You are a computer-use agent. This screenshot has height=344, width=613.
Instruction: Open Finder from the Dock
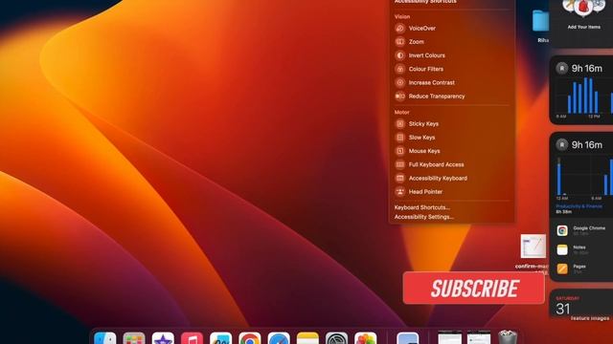pos(105,338)
